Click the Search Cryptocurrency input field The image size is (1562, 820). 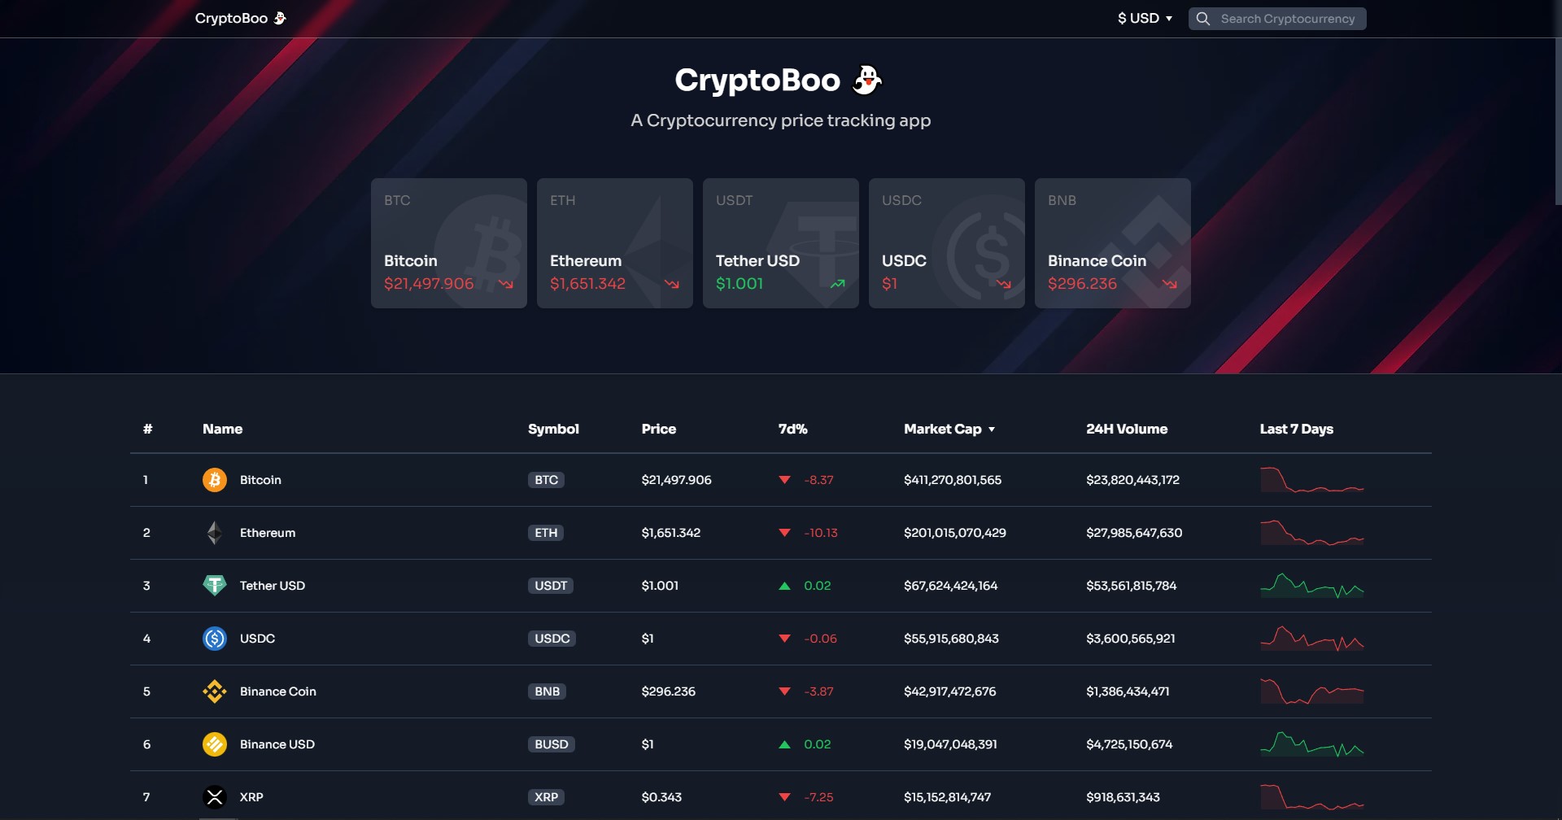(1285, 18)
